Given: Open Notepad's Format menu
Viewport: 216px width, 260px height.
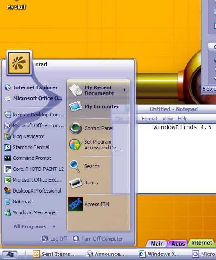Looking at the screenshot, I should (x=149, y=119).
